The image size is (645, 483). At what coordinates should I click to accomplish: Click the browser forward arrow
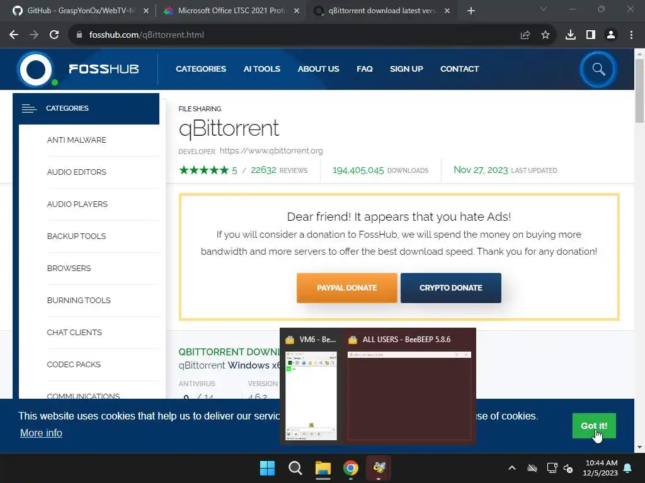click(x=34, y=35)
